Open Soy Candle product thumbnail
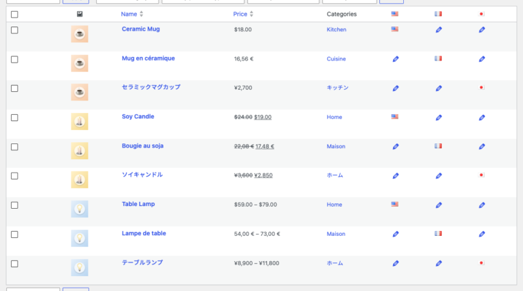Viewport: 523px width, 291px height. [80, 122]
